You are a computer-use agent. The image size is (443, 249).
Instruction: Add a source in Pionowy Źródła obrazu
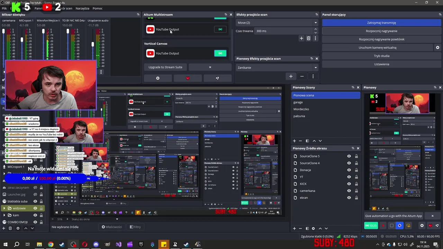point(295,229)
